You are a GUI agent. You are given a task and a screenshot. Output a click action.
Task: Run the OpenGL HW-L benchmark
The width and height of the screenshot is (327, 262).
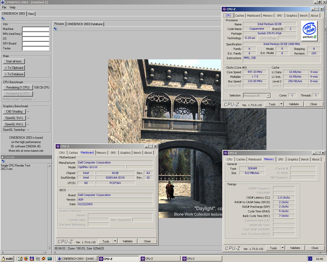[14, 124]
